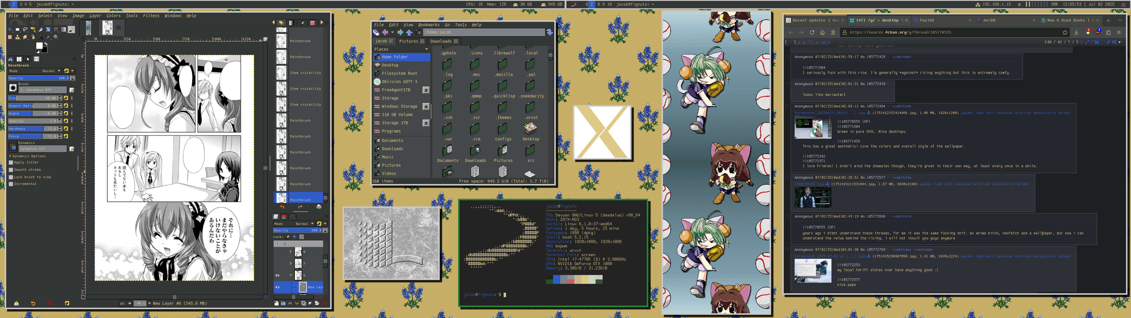Open new browser tab with plus button
This screenshot has width=1131, height=318.
[x=1108, y=21]
